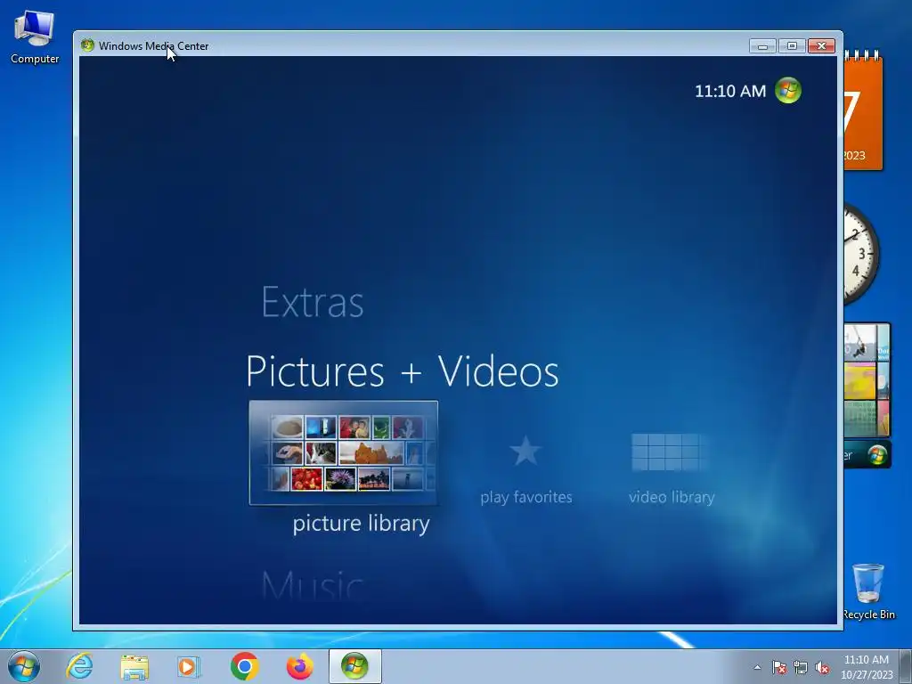Click the 11:10 AM time in Media Center
912x684 pixels.
[x=730, y=92]
